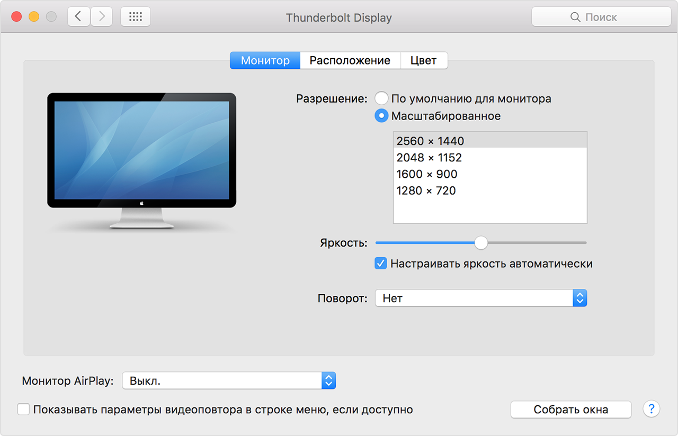
Task: Enable Показывать параметры видеоповтора в строке меню
Action: click(23, 409)
